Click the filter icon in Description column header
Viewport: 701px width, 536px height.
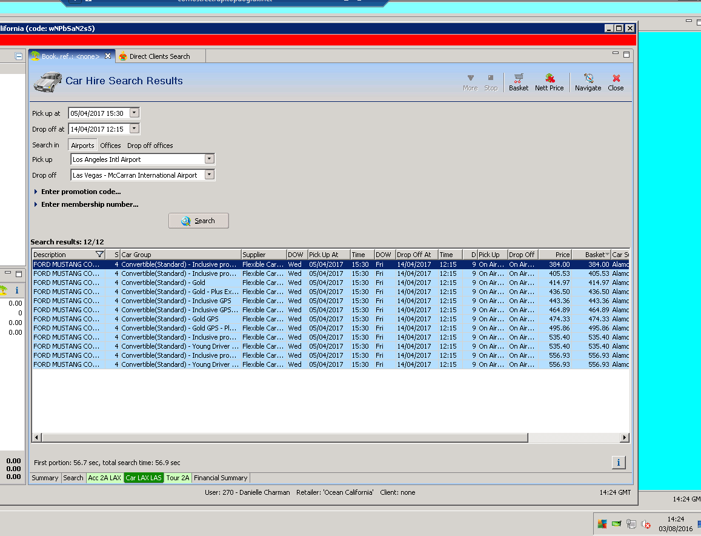coord(99,255)
